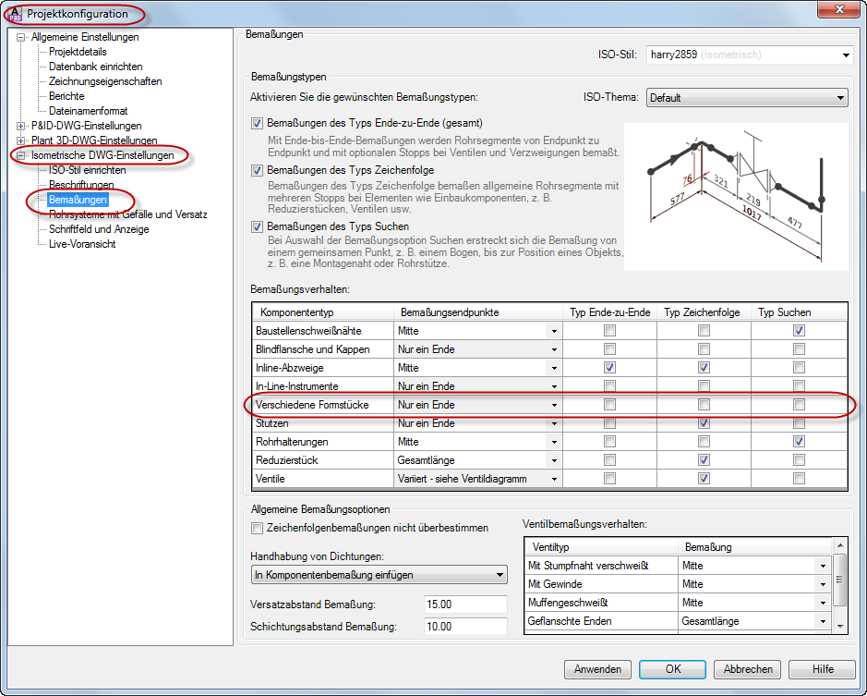Image resolution: width=867 pixels, height=696 pixels.
Task: Toggle Bemaßungen des Typs Zeichenfolge checkbox
Action: (257, 171)
